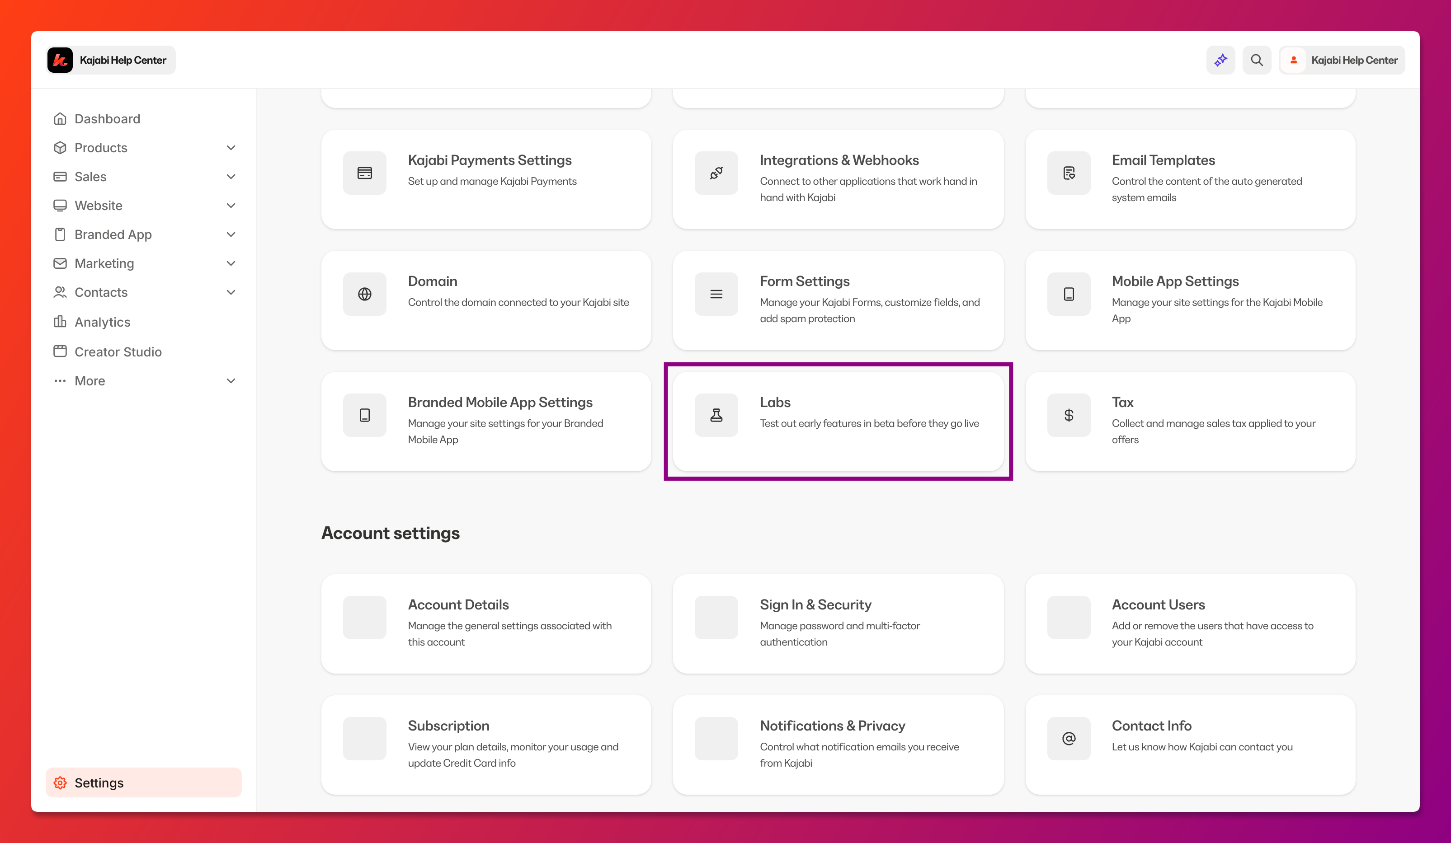Click the Branded Mobile App Settings phone icon
The height and width of the screenshot is (843, 1451).
click(x=364, y=415)
